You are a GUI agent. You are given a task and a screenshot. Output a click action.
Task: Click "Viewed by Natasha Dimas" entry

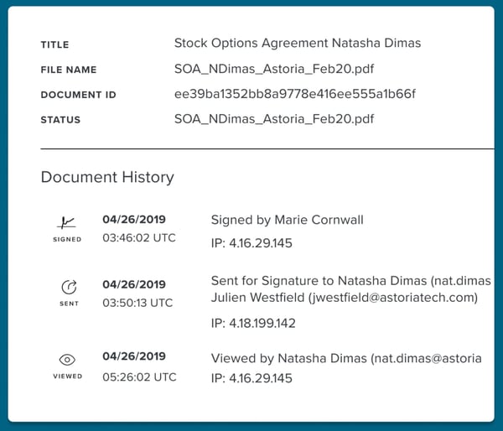tap(346, 359)
